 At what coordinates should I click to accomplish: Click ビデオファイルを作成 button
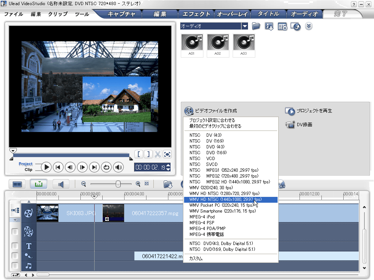tap(211, 111)
